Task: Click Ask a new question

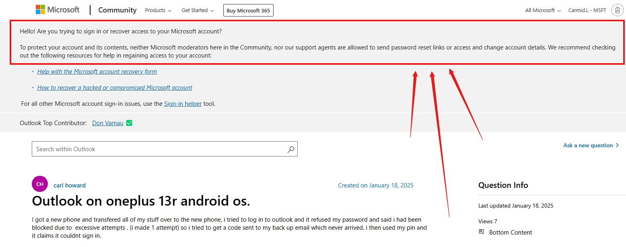Action: (591, 145)
